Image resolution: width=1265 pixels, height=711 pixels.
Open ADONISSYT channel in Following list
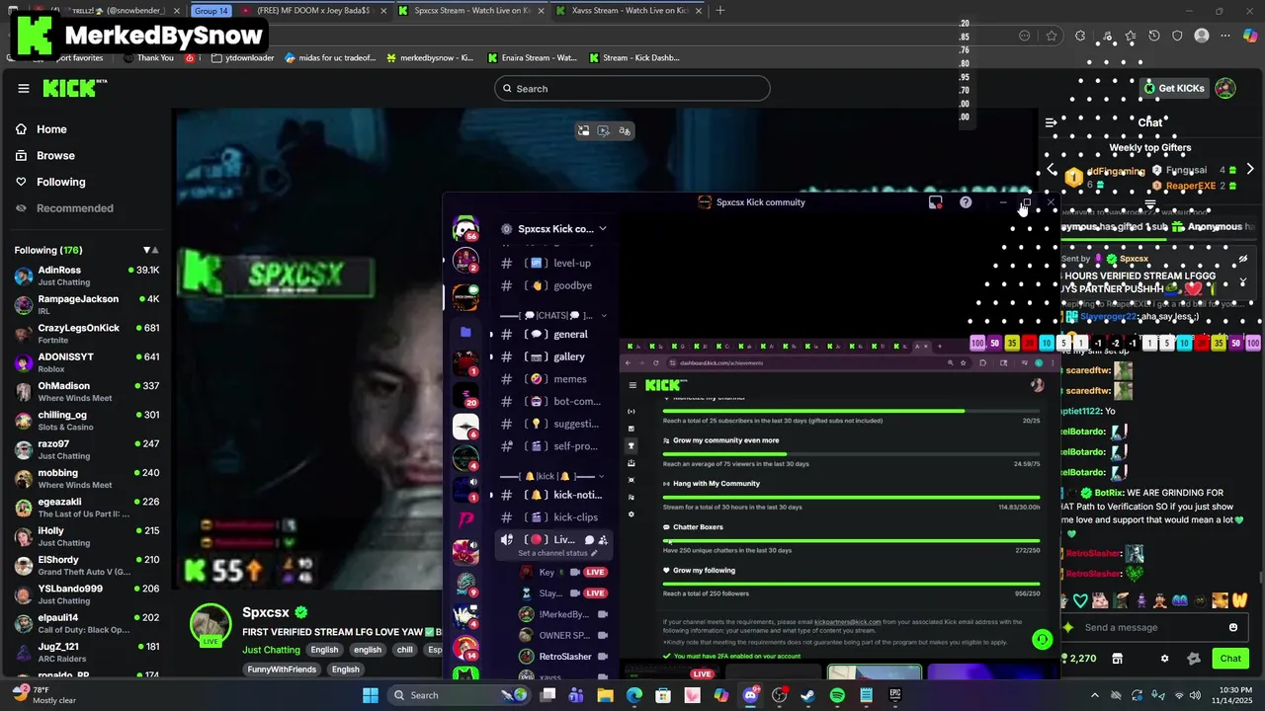[87, 362]
